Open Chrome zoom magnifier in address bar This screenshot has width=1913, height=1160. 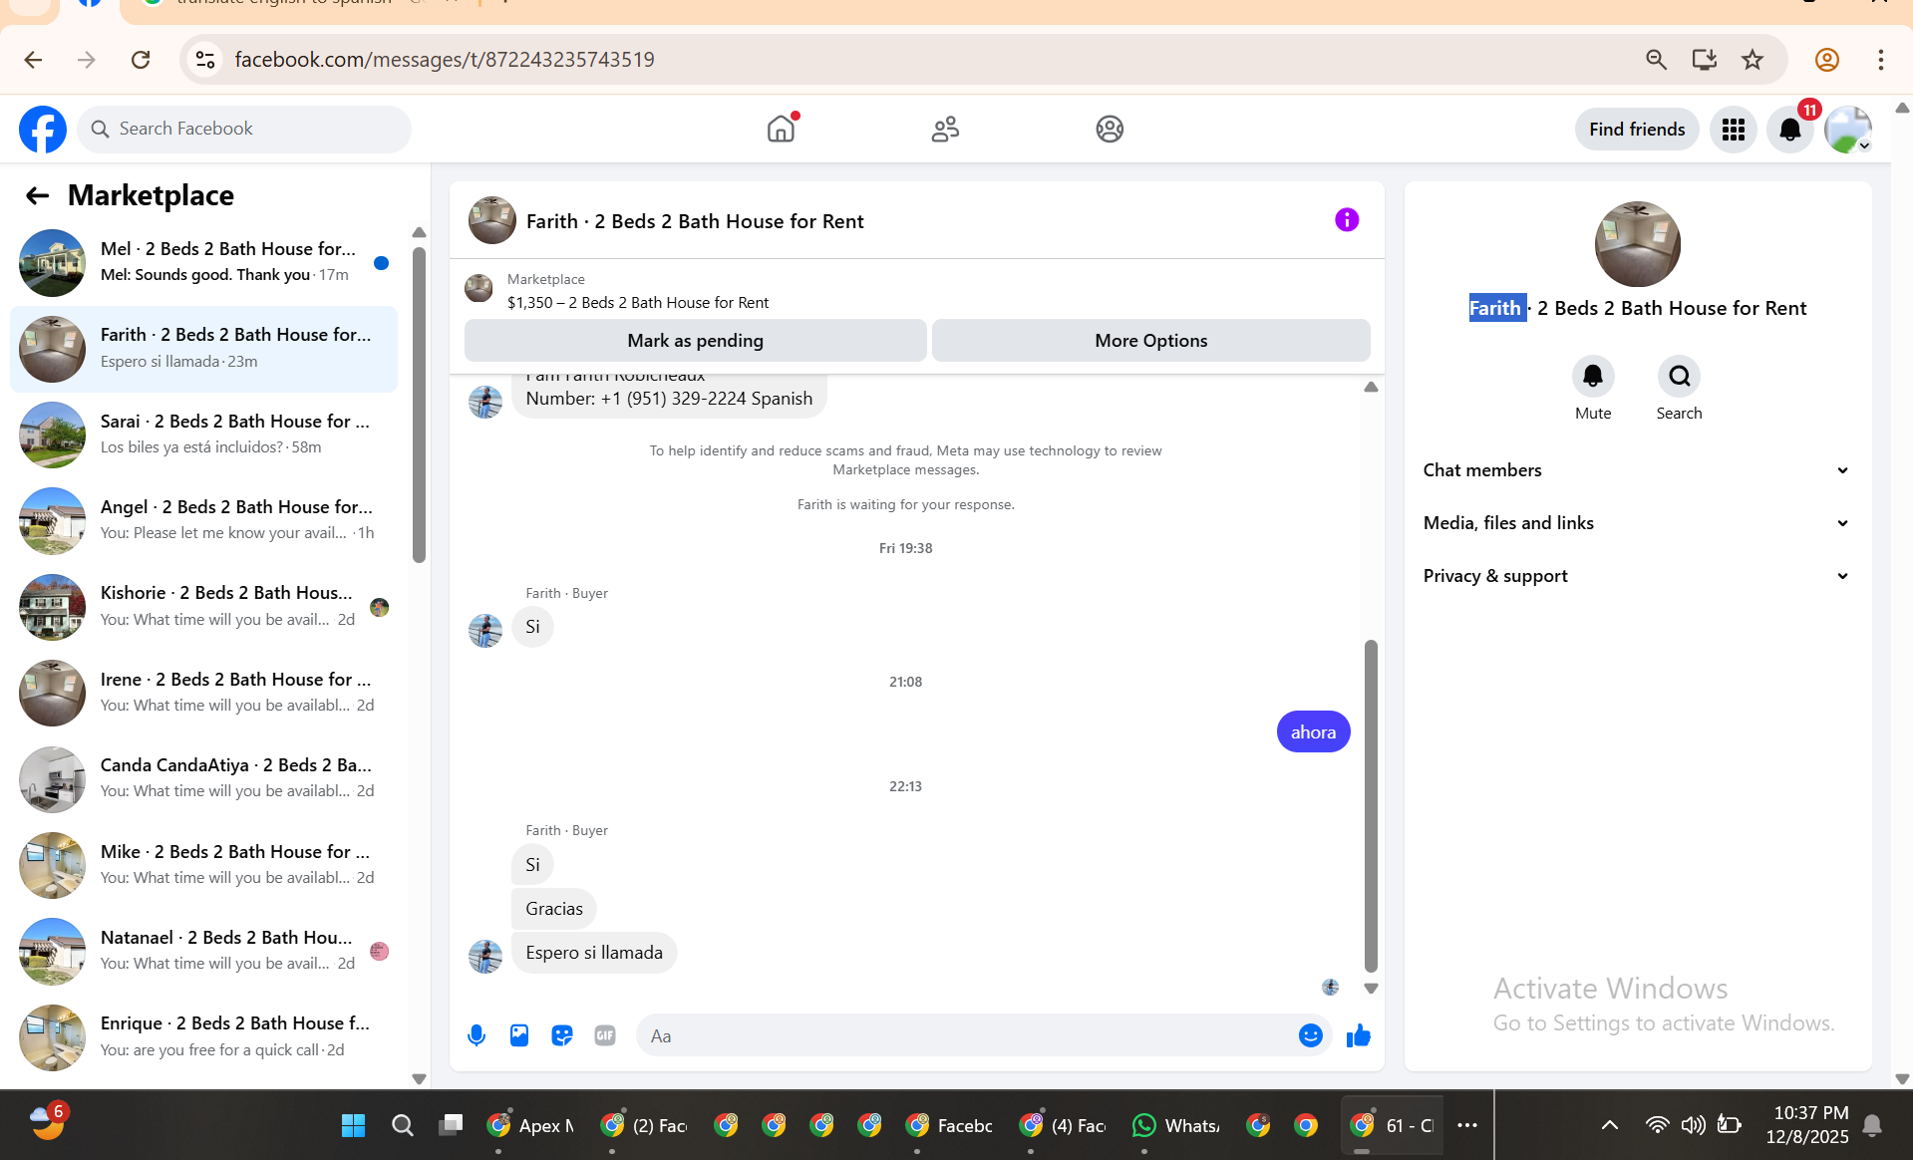[x=1656, y=60]
